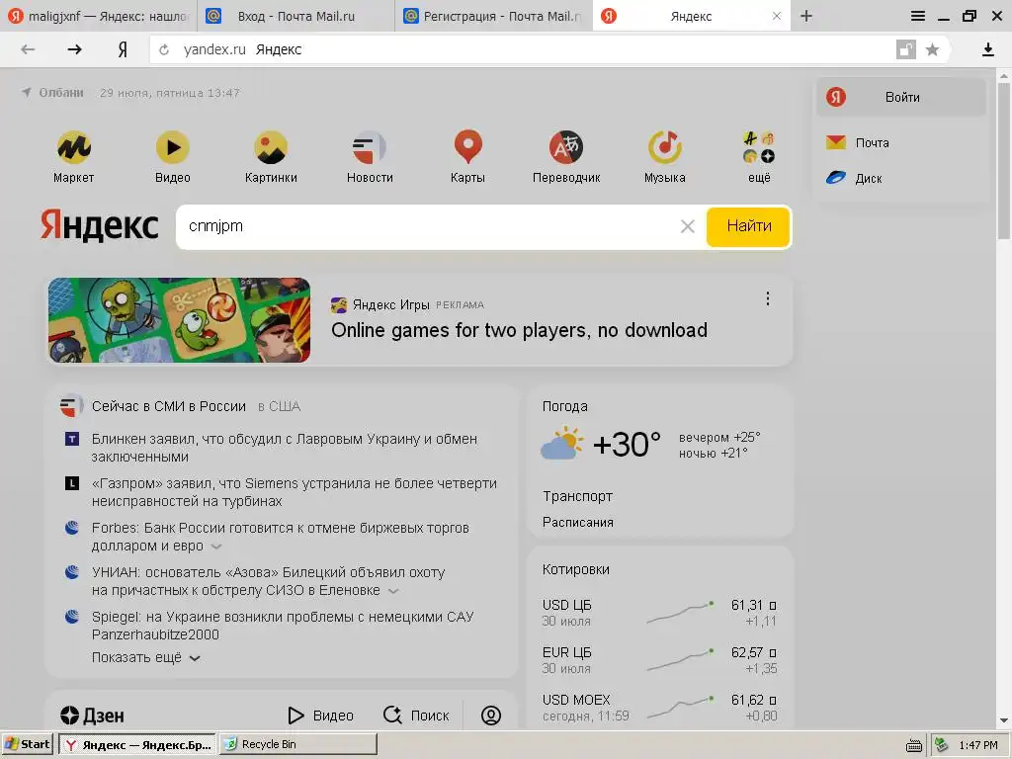Switch to Регистрация - Почта Mail.ru tab
Image resolution: width=1012 pixels, height=759 pixels.
pyautogui.click(x=493, y=16)
